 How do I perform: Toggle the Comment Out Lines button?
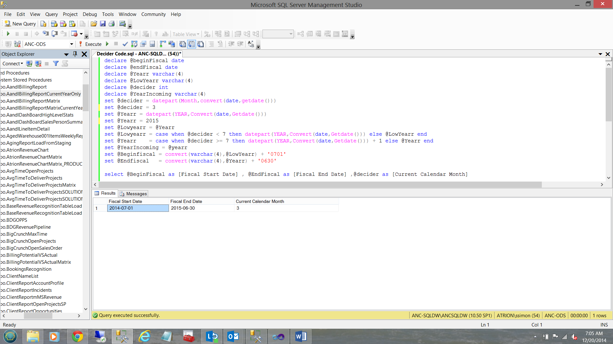(x=211, y=44)
